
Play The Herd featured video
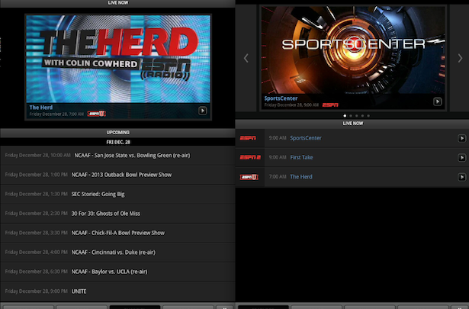tap(203, 111)
